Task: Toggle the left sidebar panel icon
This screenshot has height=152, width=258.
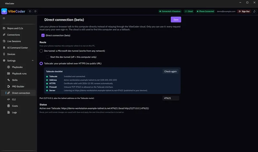Action: coord(30,11)
